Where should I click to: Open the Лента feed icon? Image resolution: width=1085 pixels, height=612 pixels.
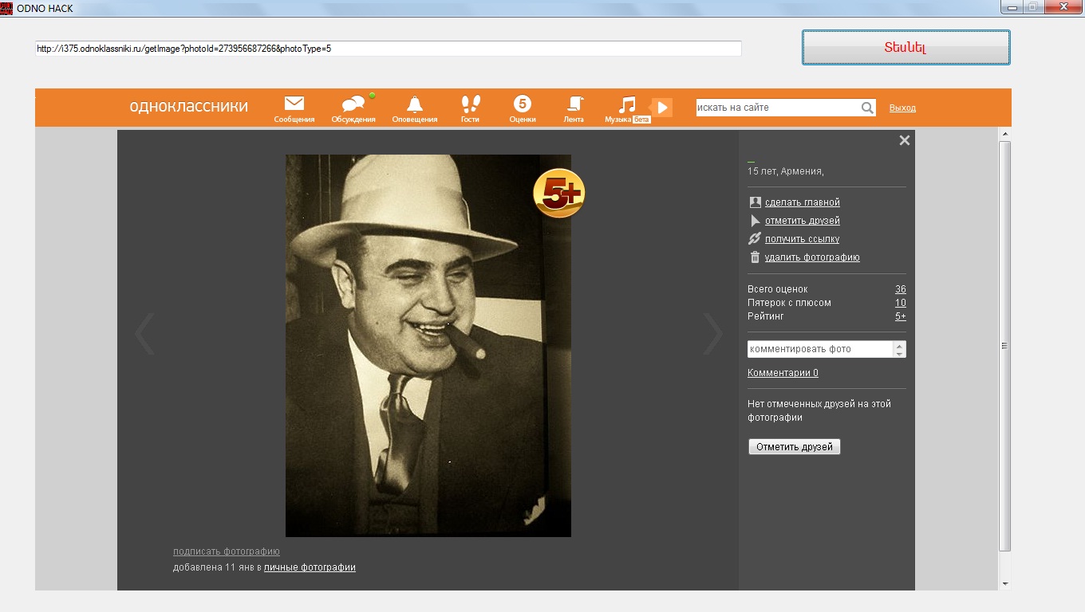pos(574,104)
